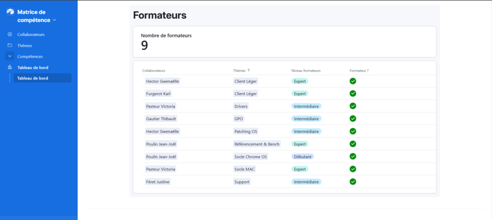Toggle Formateur check for Hector Gwenaëlle Client Léger
This screenshot has width=492, height=220.
point(353,81)
